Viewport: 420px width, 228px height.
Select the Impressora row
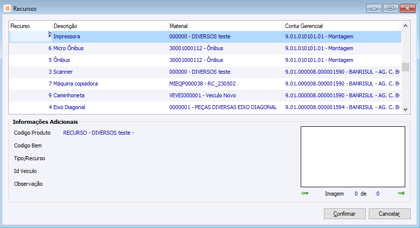pos(205,36)
